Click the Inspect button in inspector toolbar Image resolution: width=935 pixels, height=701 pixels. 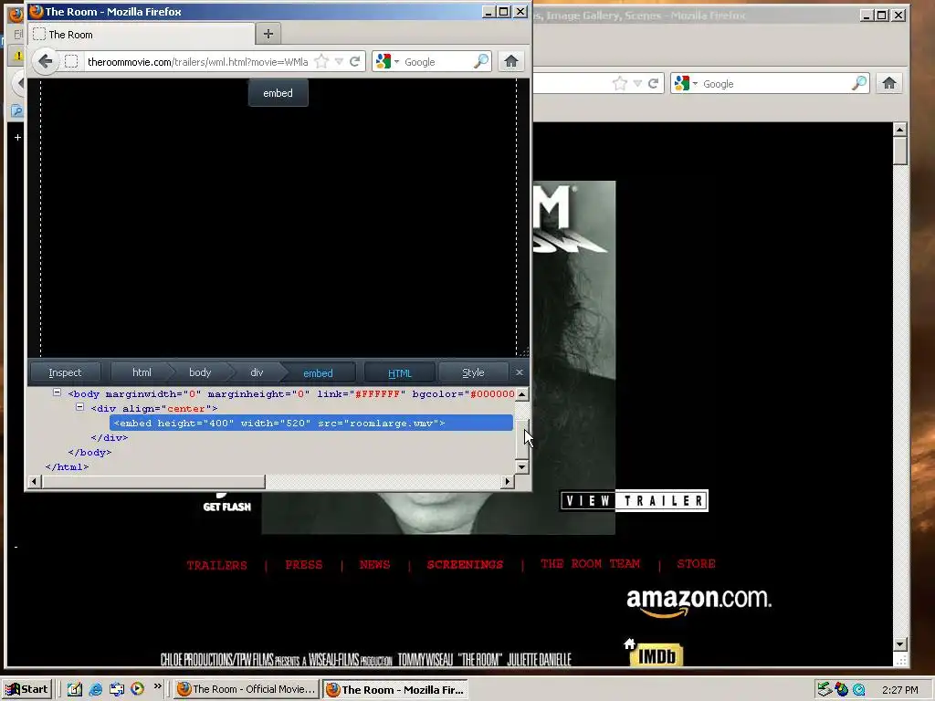[x=65, y=372]
